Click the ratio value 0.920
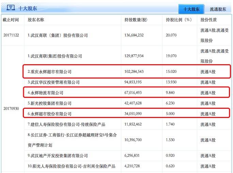This screenshot has width=233, height=173. (x=170, y=156)
